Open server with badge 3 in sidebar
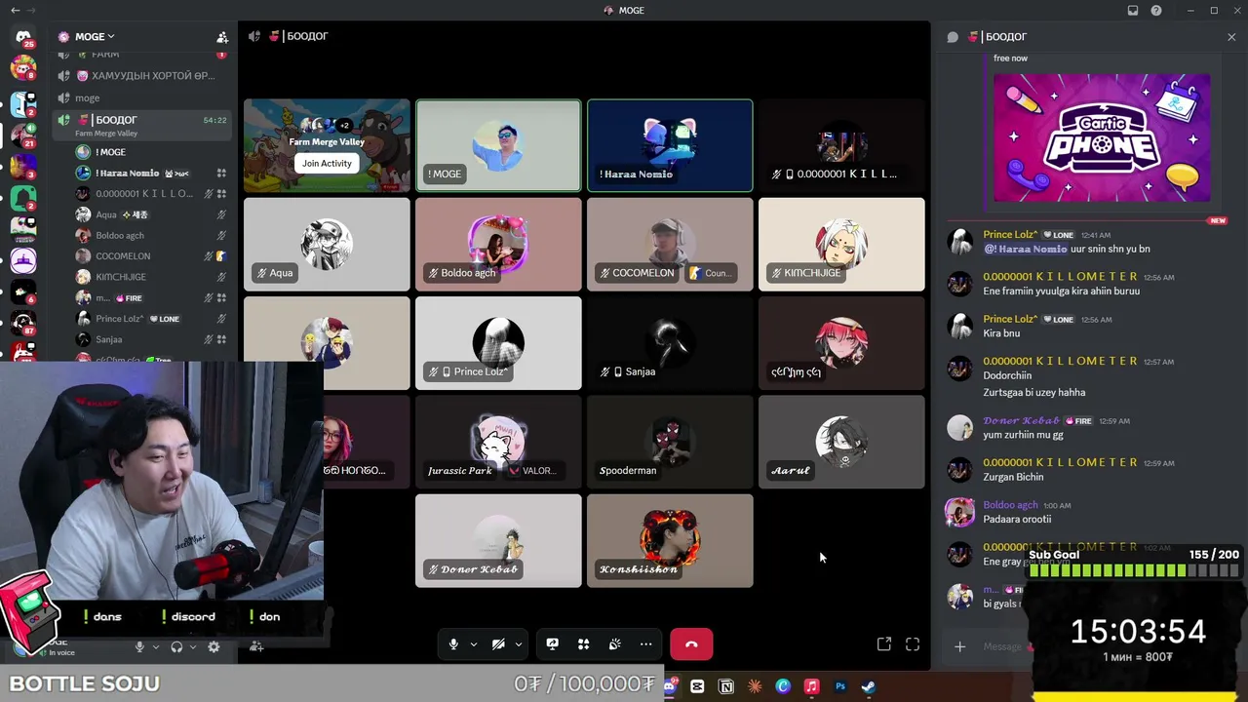 point(23,166)
